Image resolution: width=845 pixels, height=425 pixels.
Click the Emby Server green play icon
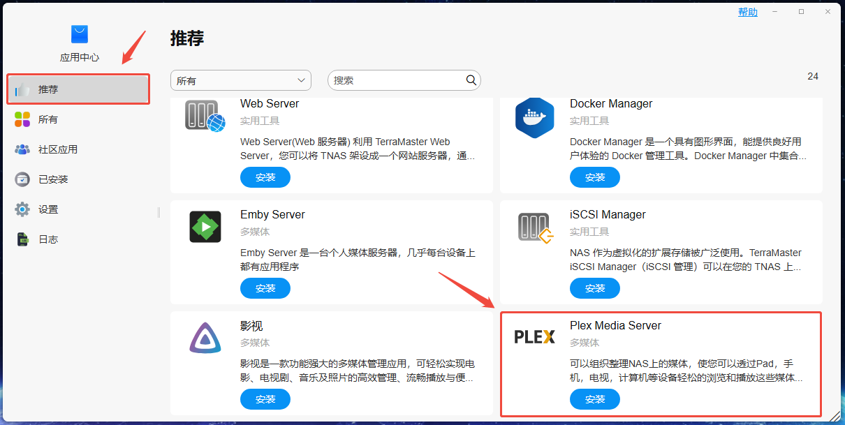(x=205, y=227)
